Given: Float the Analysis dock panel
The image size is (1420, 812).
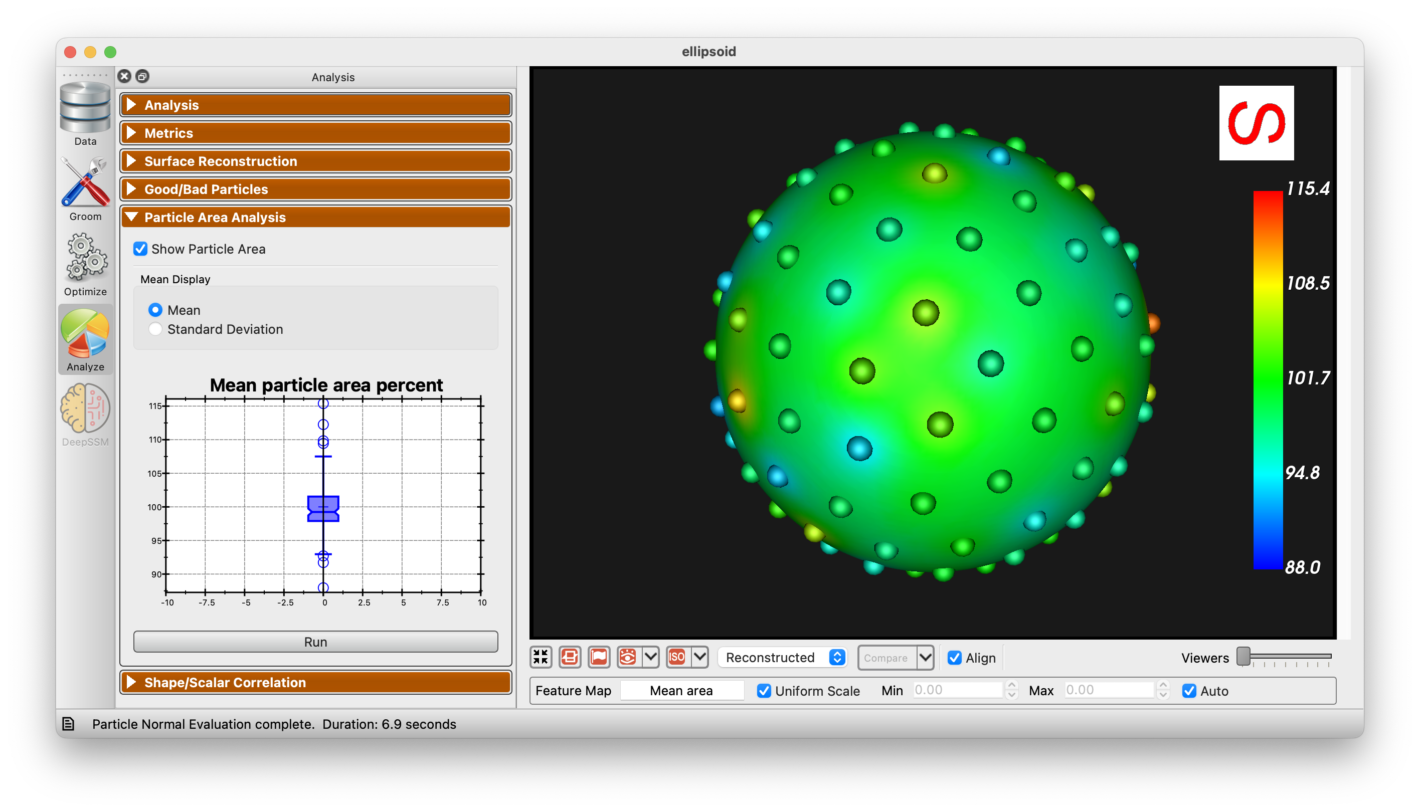Looking at the screenshot, I should click(x=143, y=76).
